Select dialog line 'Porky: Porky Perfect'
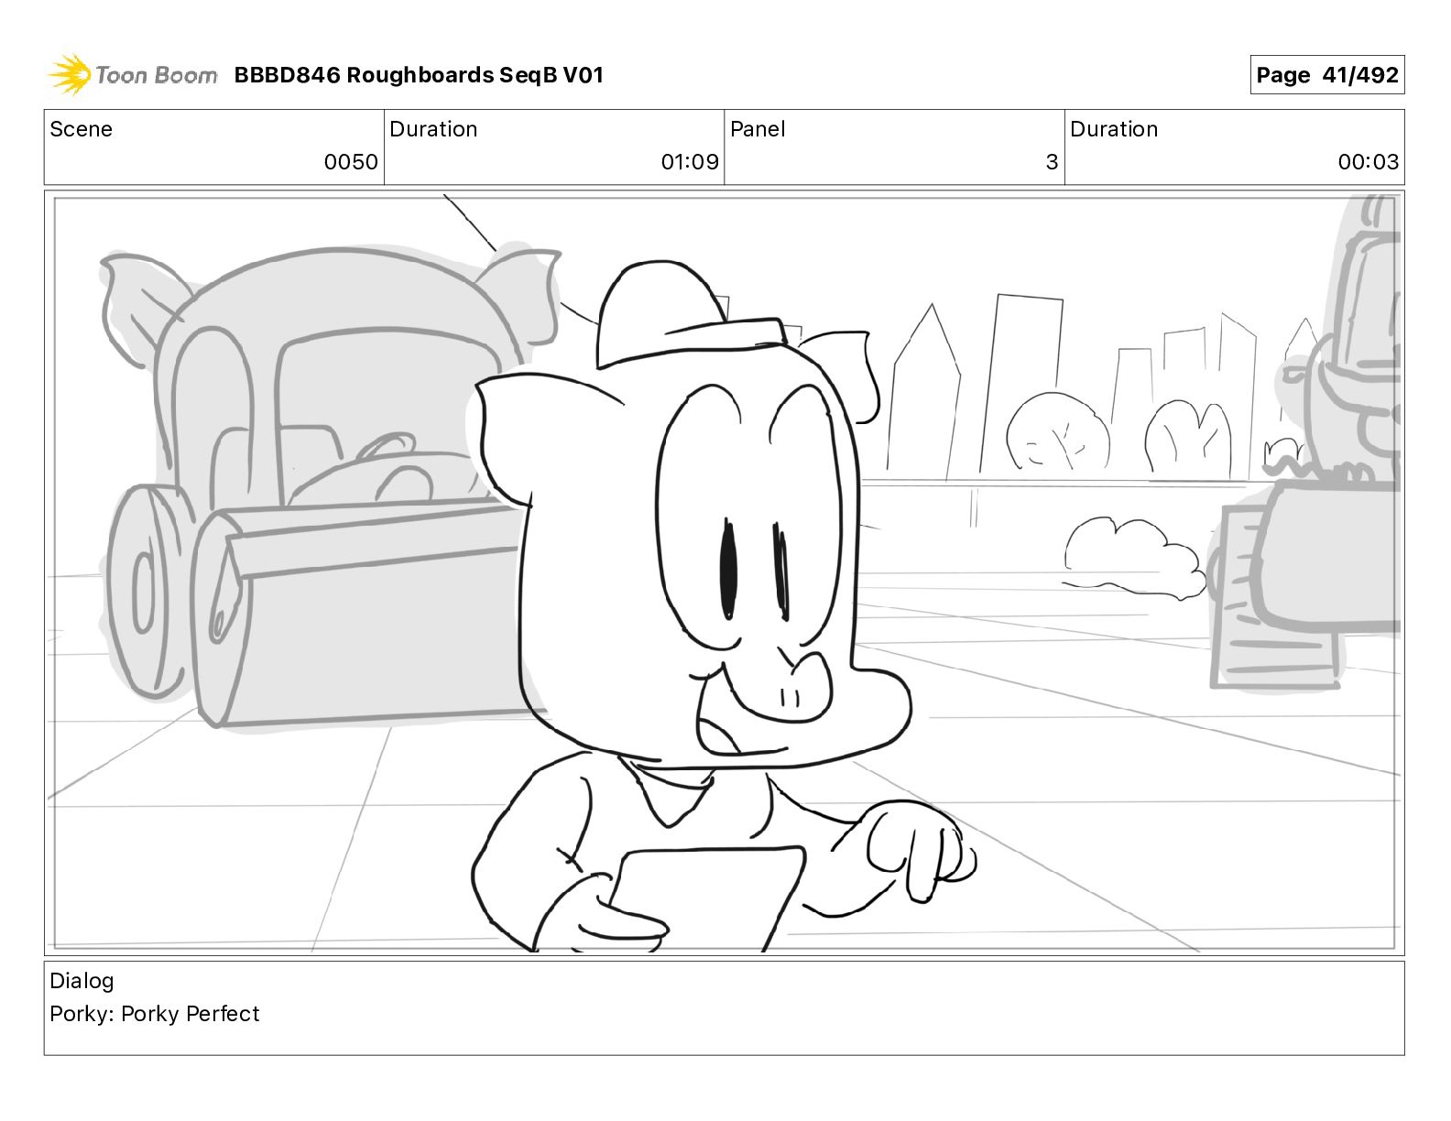The image size is (1451, 1121). (155, 1014)
